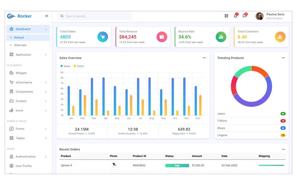Viewport: 297px width, 185px height.
Task: Click the Bounce Rate bar chart icon
Action: 221,37
